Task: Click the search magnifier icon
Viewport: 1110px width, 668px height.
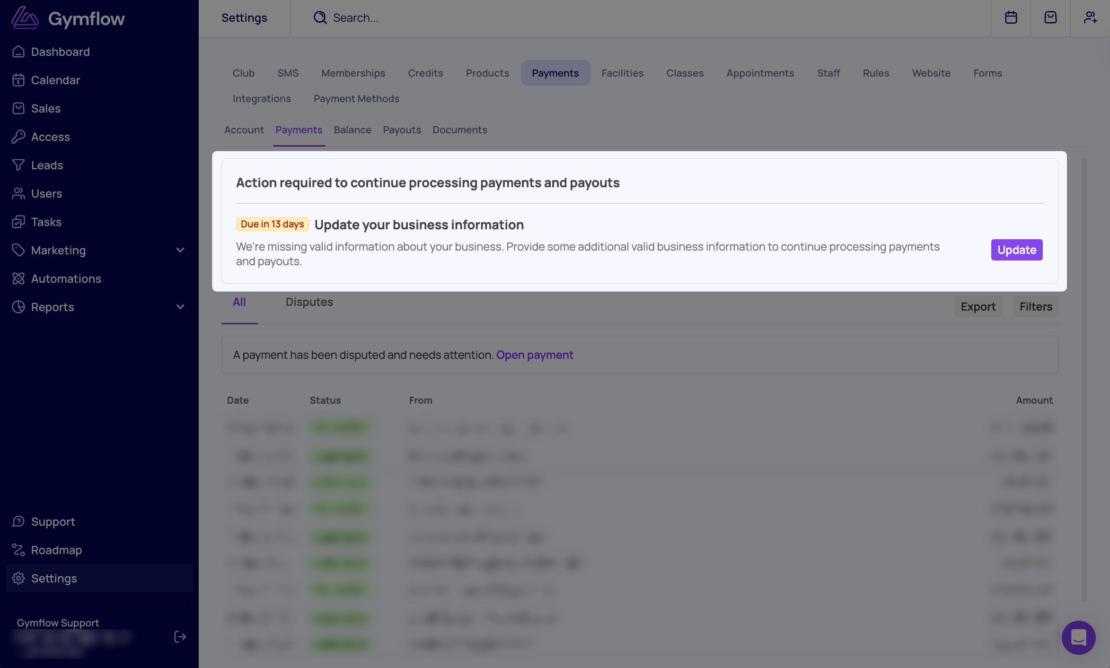Action: tap(320, 18)
